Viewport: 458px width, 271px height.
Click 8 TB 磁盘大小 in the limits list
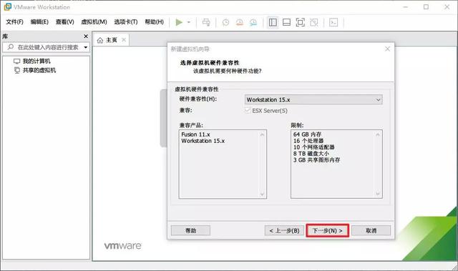311,154
